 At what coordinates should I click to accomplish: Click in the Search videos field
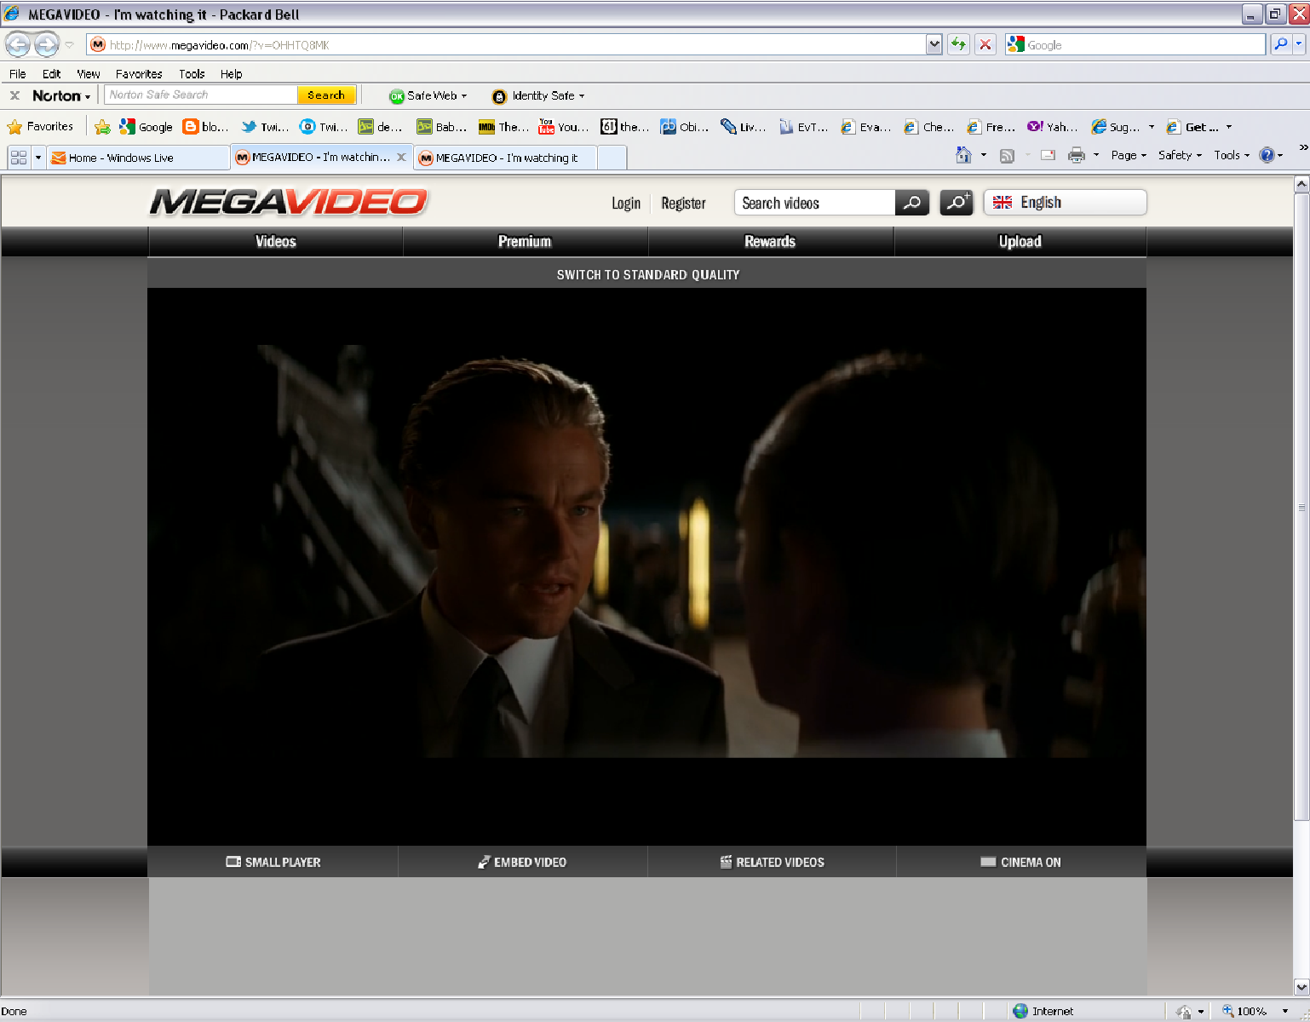[815, 203]
